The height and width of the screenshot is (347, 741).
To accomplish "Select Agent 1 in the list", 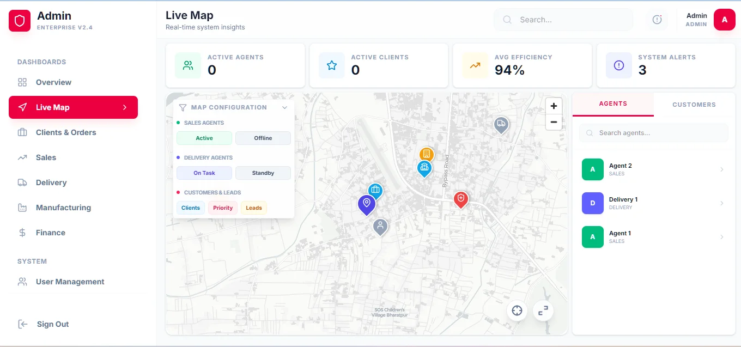I will click(653, 237).
